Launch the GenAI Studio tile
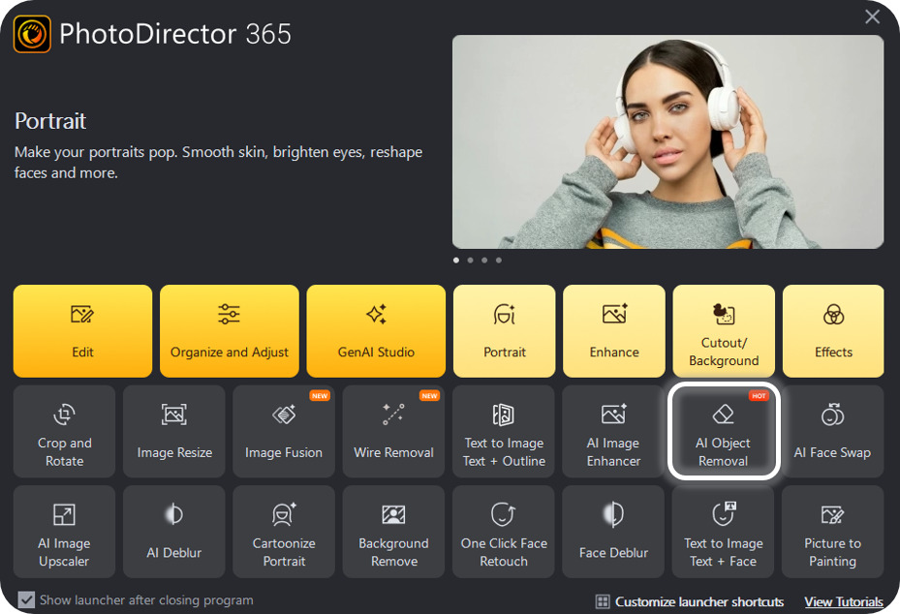The height and width of the screenshot is (614, 900). coord(376,331)
